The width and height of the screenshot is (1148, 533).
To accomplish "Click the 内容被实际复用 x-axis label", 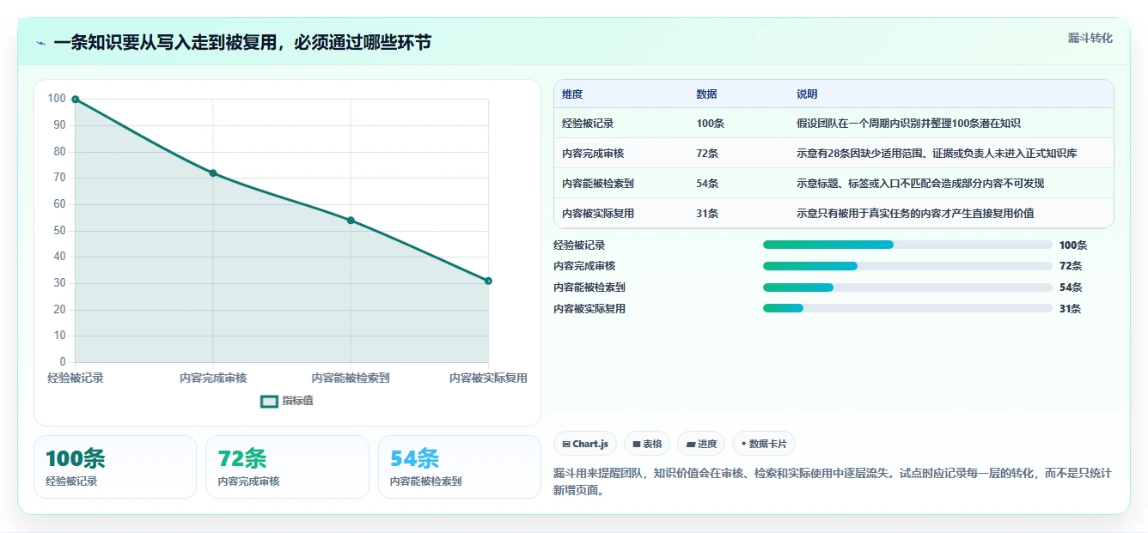I will 488,378.
